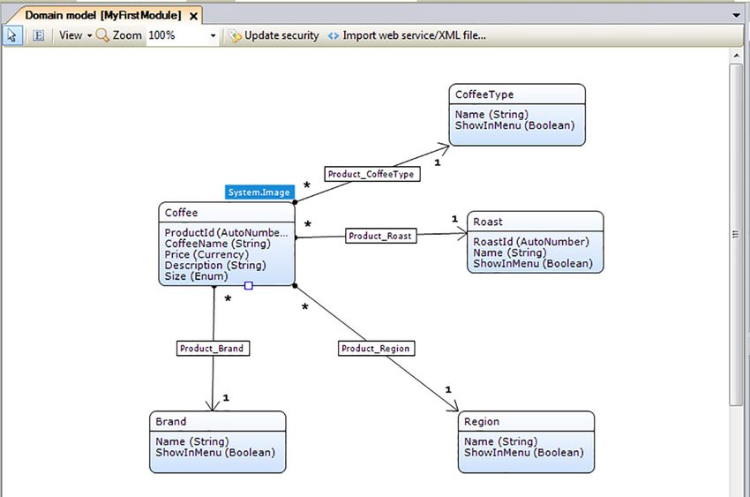Click the 100% zoom input field
Viewport: 750px width, 497px height.
[x=175, y=35]
